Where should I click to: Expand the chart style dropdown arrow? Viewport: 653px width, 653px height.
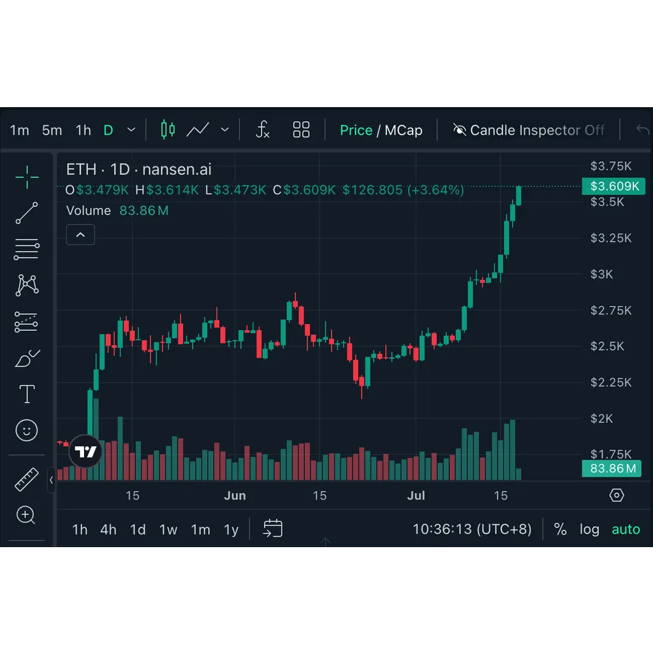[x=225, y=129]
